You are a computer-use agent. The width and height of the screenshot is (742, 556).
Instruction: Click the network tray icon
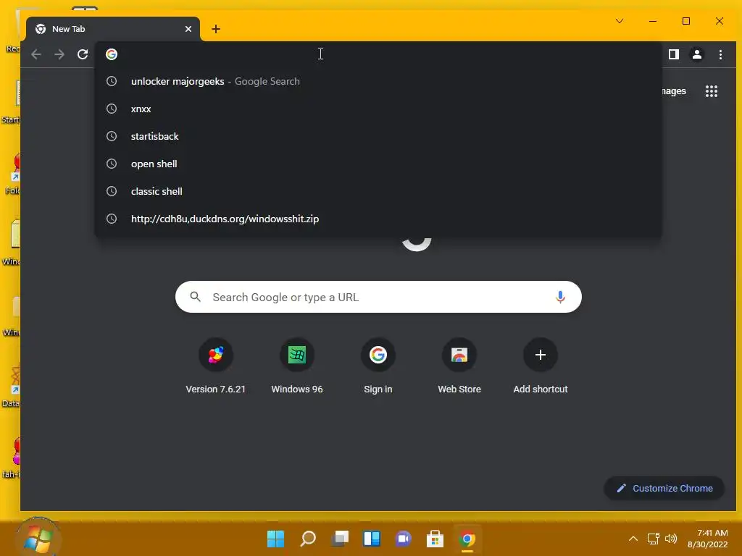(x=654, y=539)
